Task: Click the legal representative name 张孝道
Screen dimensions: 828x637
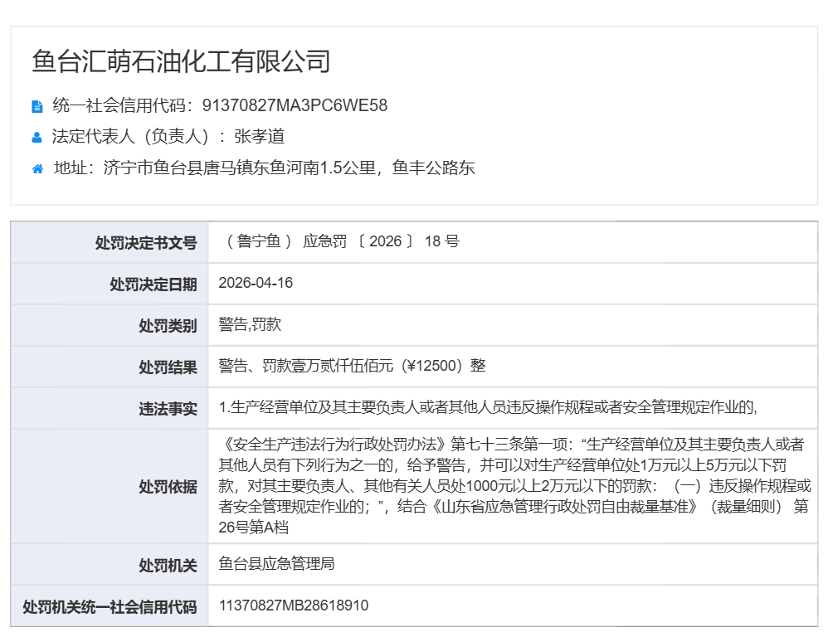Action: [x=259, y=137]
